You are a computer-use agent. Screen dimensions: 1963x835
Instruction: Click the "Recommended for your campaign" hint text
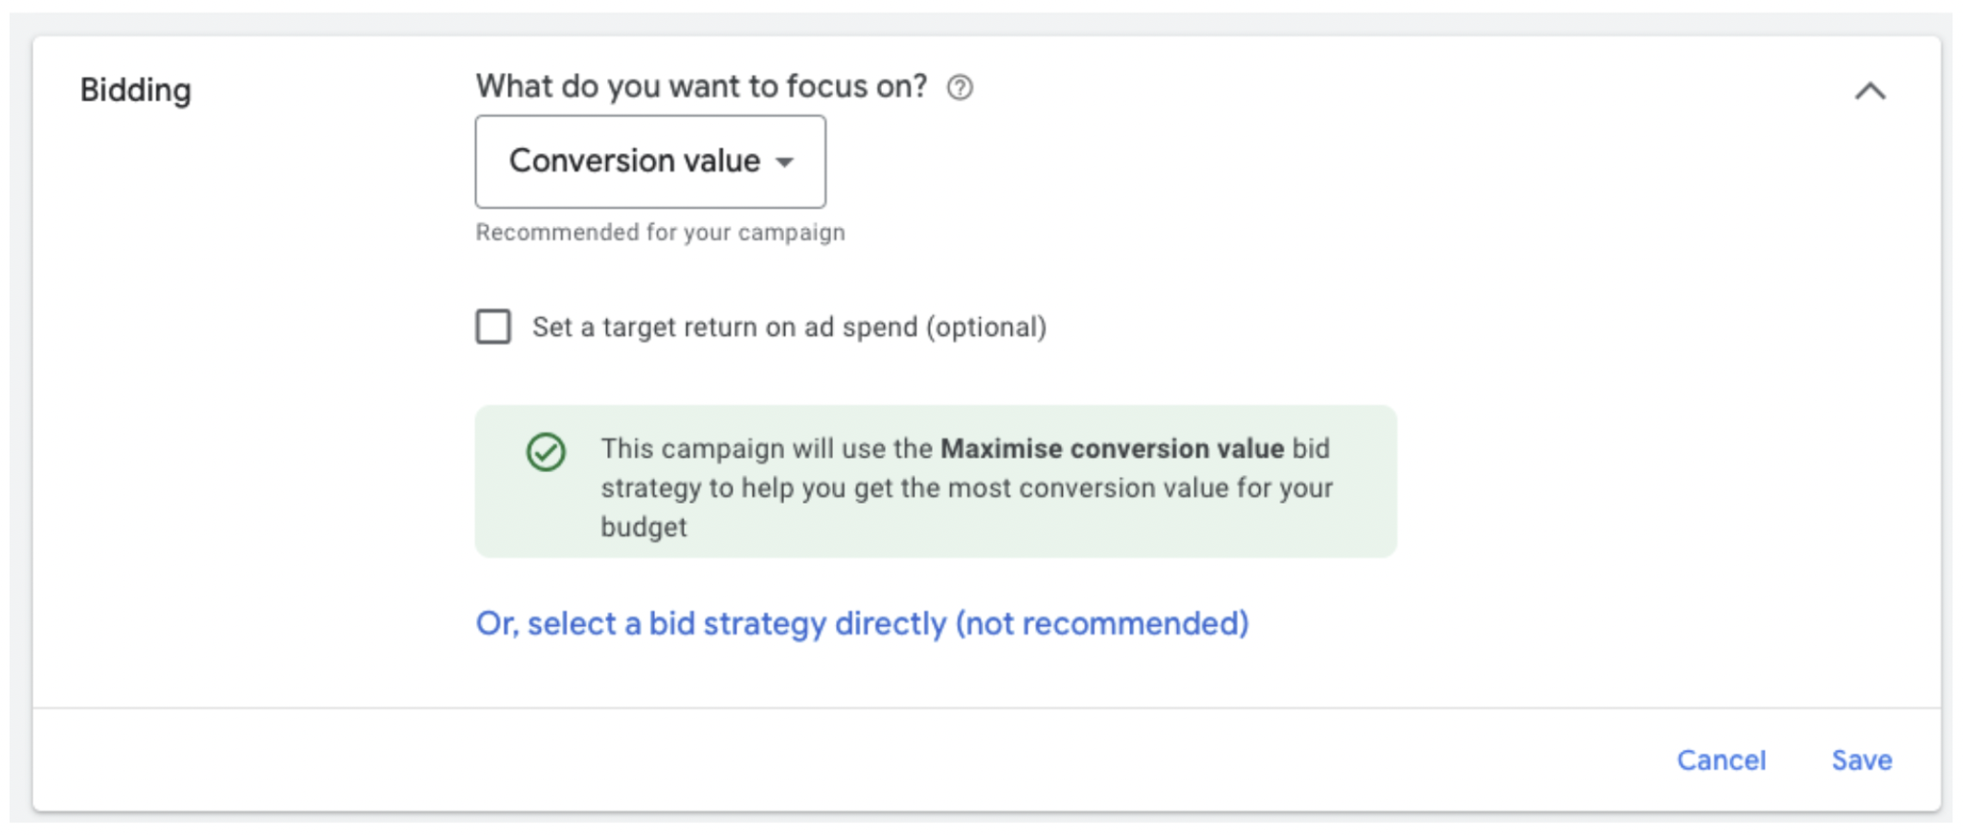[660, 233]
